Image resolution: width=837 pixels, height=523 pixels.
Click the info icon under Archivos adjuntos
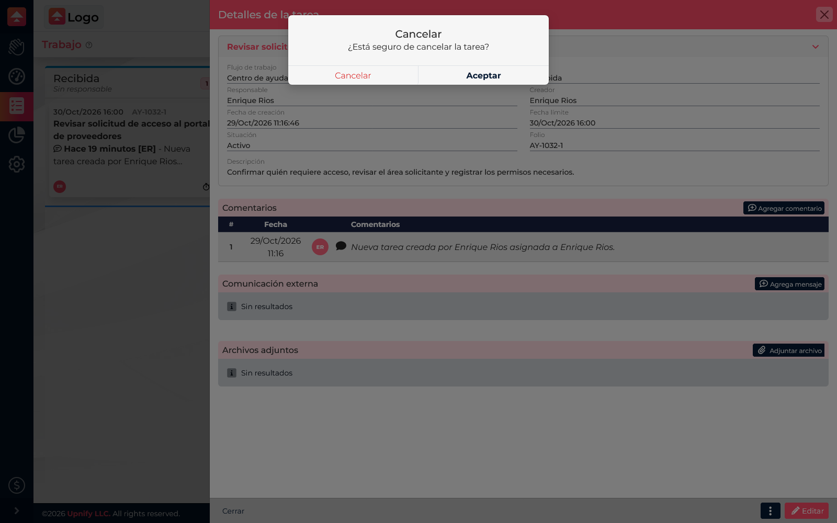[x=232, y=373]
